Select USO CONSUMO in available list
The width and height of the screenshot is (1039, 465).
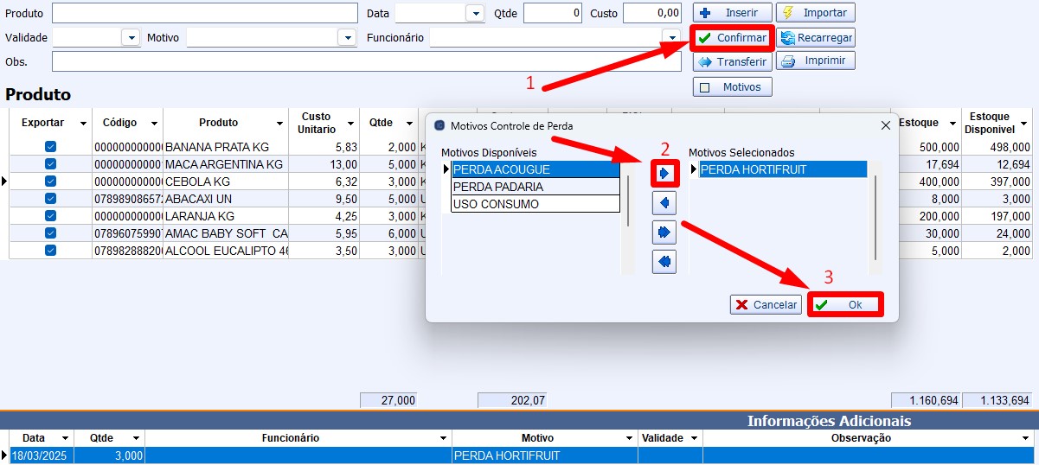click(535, 204)
